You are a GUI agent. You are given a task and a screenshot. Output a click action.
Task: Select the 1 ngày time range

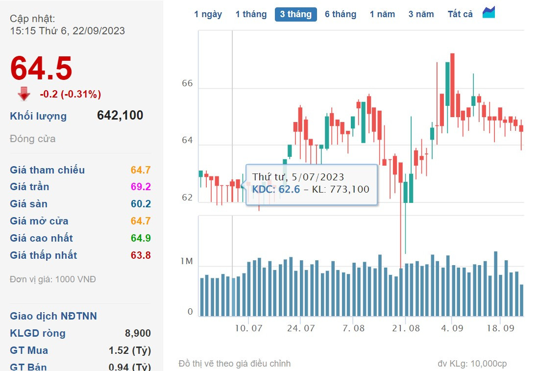coord(208,14)
